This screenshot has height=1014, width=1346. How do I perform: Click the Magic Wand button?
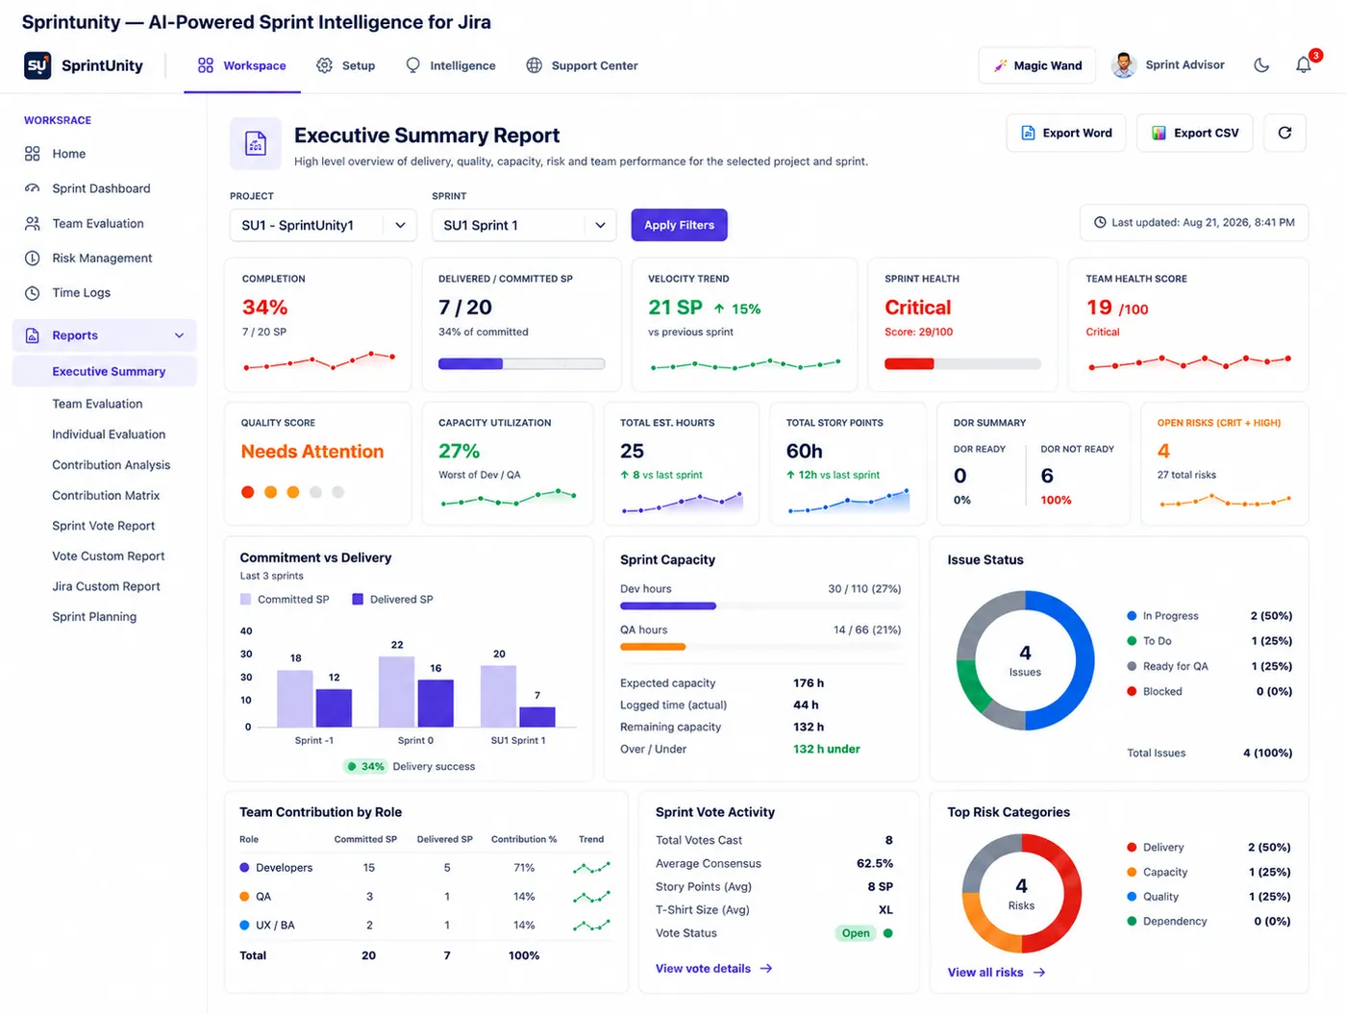point(1037,65)
